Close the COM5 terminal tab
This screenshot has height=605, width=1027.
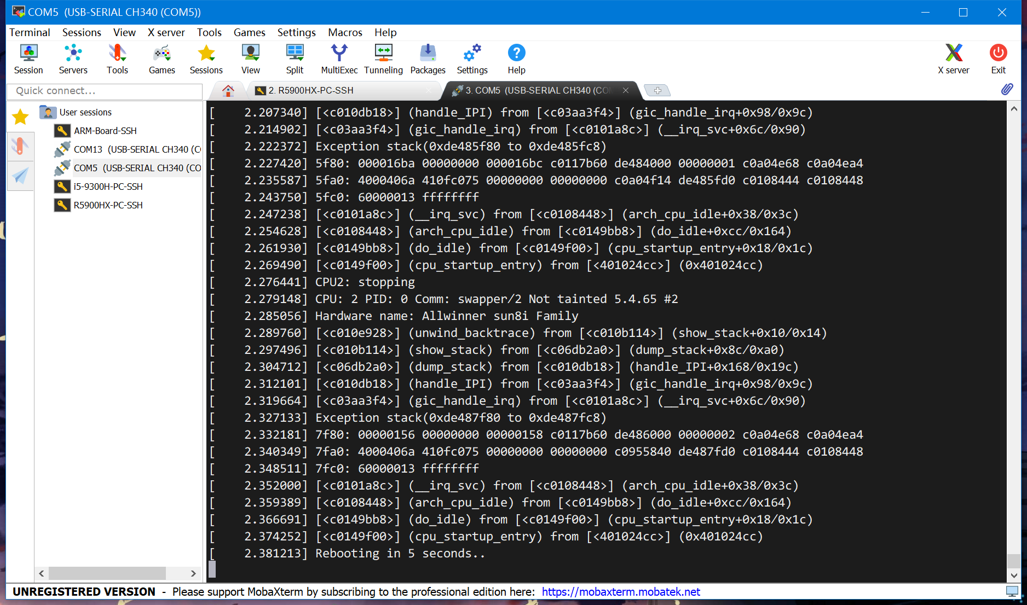(625, 90)
